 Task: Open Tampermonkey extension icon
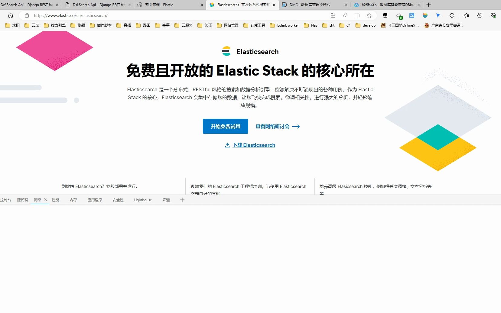click(x=385, y=15)
